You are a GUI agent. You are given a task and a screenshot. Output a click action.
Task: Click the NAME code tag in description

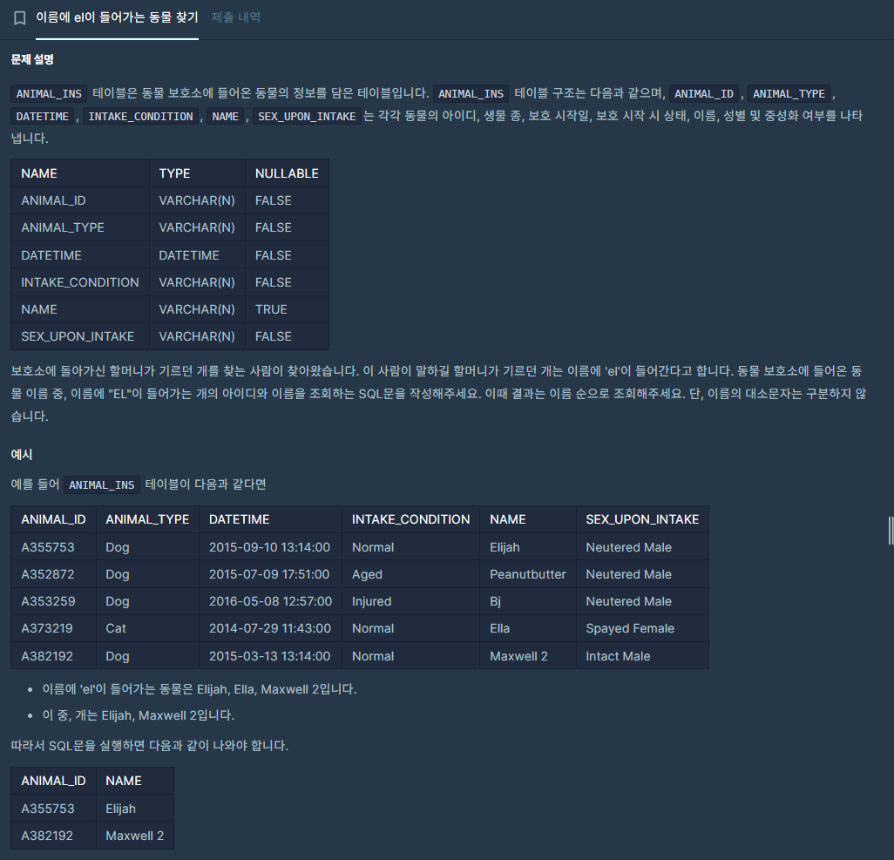[x=225, y=117]
